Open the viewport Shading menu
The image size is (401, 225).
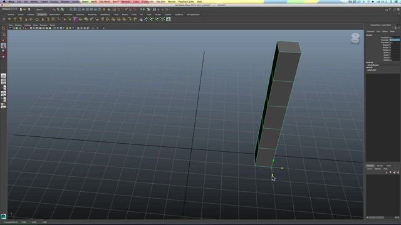18,25
